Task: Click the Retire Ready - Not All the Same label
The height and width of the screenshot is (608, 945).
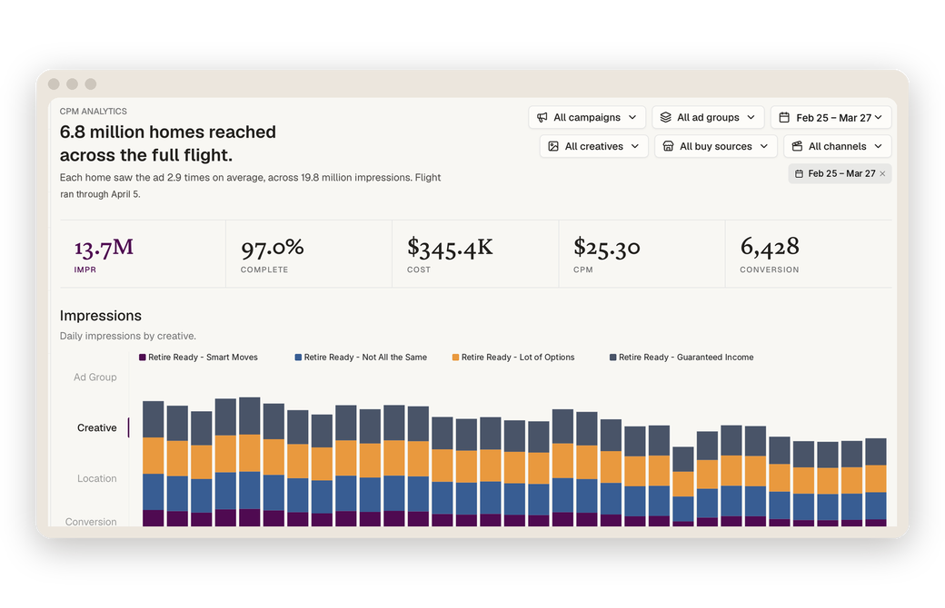Action: click(x=365, y=358)
